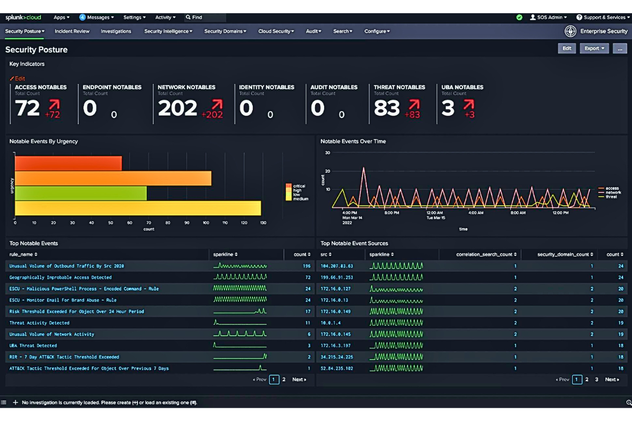The image size is (632, 421).
Task: Open the more options ellipsis button
Action: pyautogui.click(x=620, y=49)
